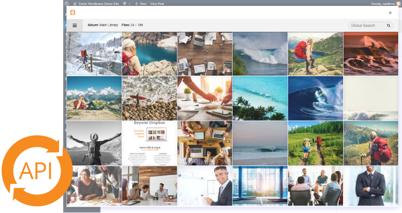
Task: Select the surfer on rocky beach photo
Action: tap(150, 98)
